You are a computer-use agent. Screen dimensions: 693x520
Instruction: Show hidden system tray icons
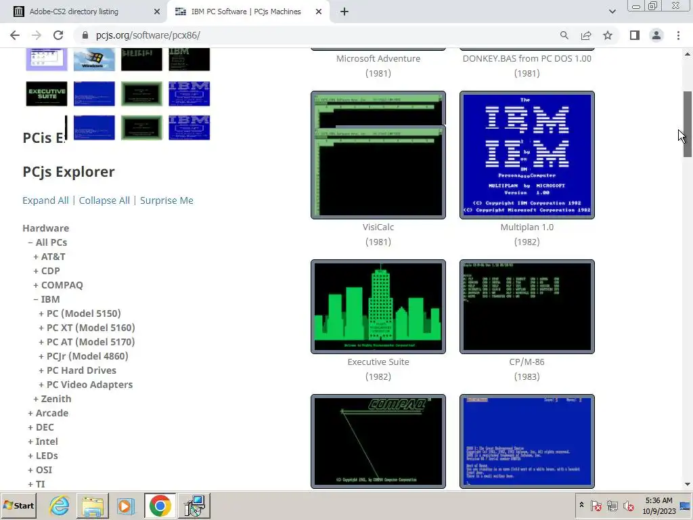[581, 505]
